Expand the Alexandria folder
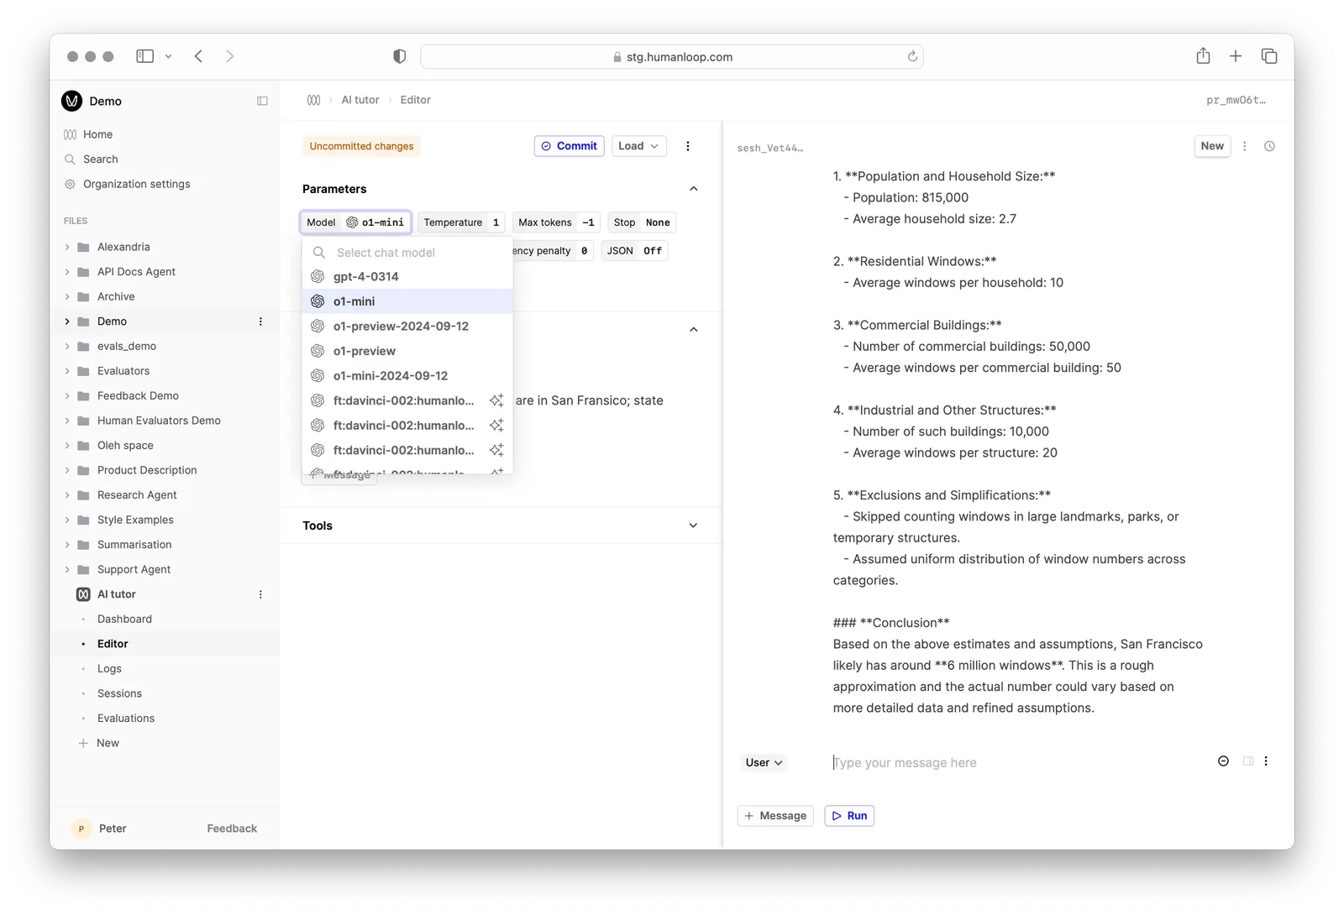This screenshot has width=1344, height=915. (67, 247)
